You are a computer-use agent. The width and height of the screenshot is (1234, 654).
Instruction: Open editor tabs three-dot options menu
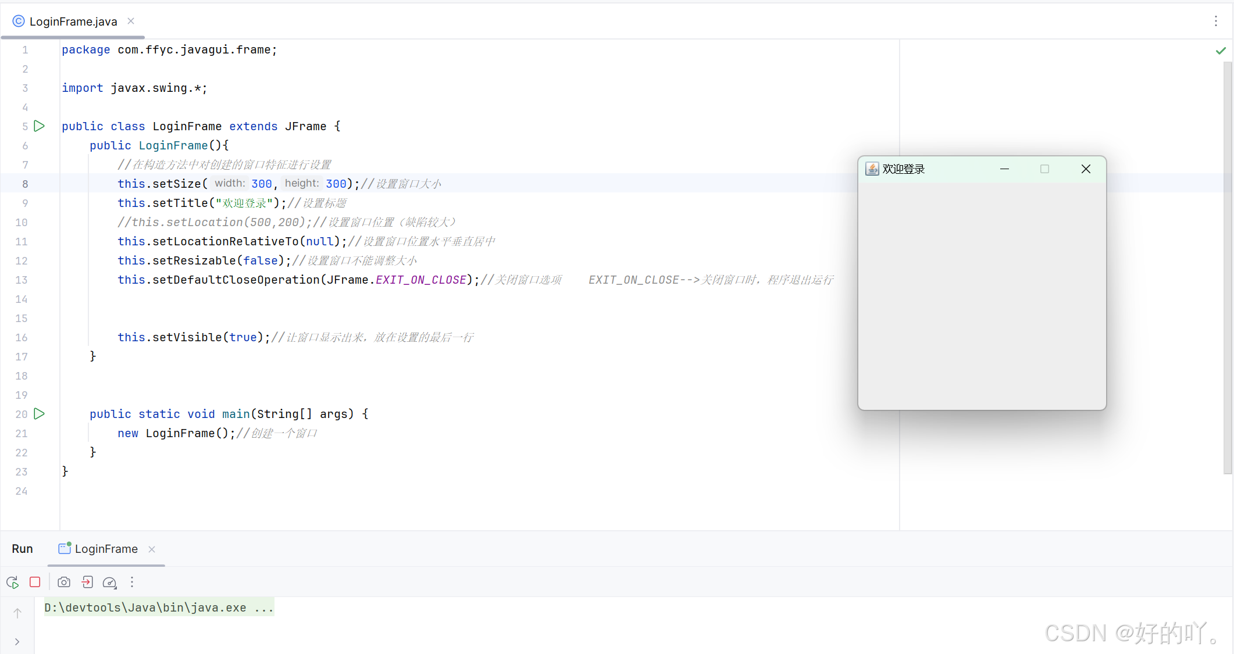click(1215, 21)
